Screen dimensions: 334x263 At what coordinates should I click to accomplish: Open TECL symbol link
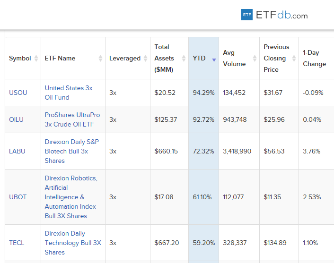tap(17, 243)
